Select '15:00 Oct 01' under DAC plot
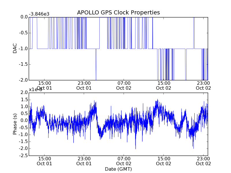The height and width of the screenshot is (173, 231). 44,86
